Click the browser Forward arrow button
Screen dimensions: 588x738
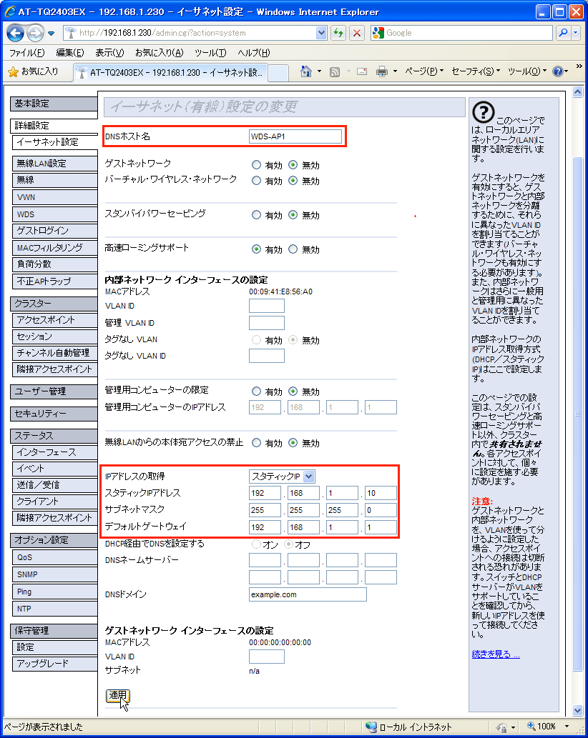[35, 33]
